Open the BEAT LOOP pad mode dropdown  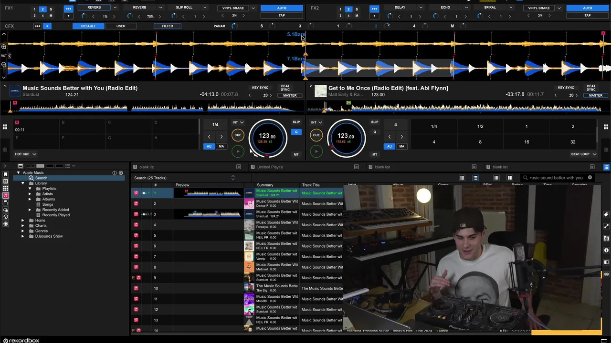[x=584, y=154]
